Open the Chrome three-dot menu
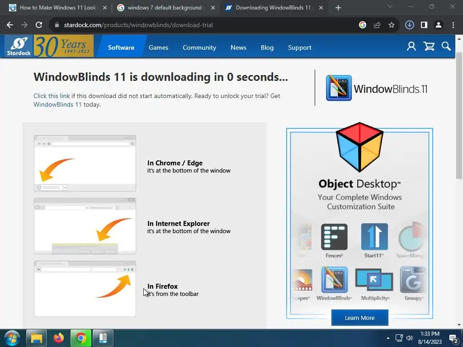Screen dimensions: 463x347 point(453,25)
